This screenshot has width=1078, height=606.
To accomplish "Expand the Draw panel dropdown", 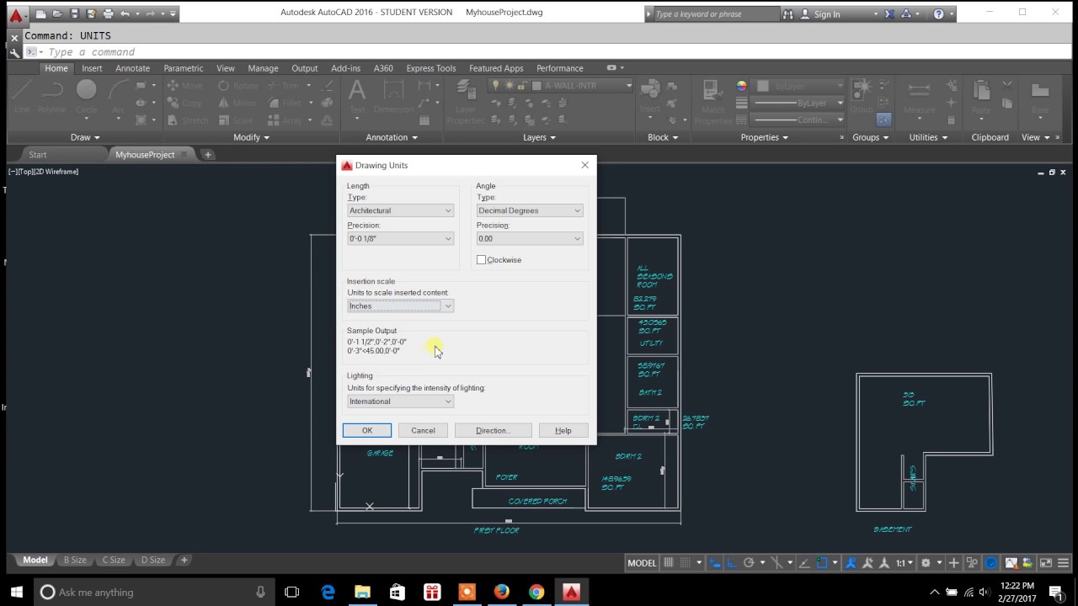I will click(85, 137).
